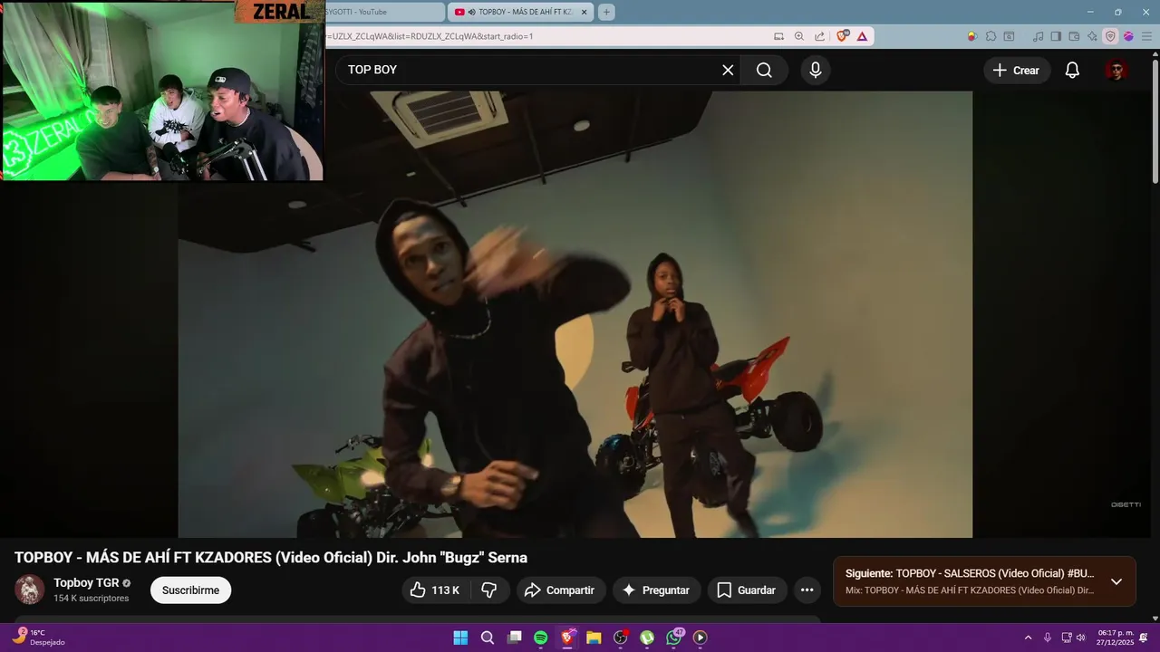Image resolution: width=1160 pixels, height=652 pixels.
Task: Dislike the video with thumbs down
Action: point(489,590)
